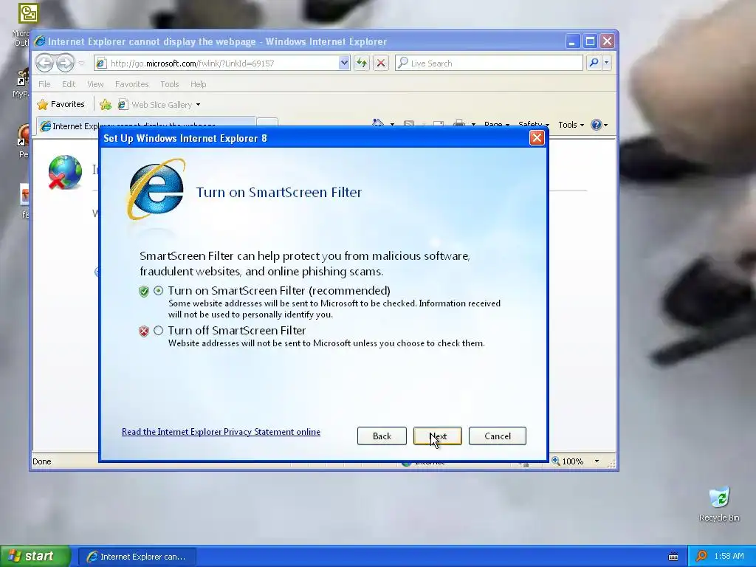Open the Recycle Bin desktop icon

[x=719, y=504]
